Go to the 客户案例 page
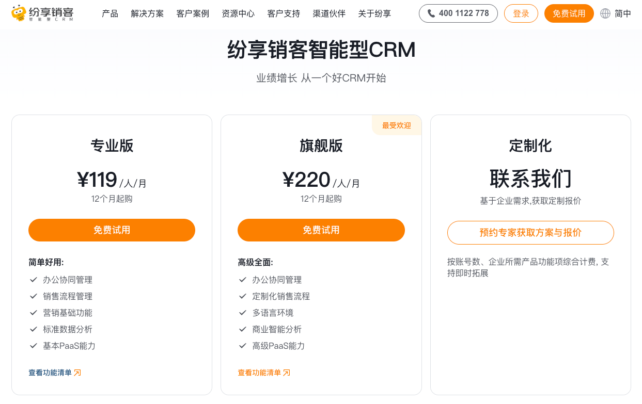Screen dimensions: 642x404 193,13
